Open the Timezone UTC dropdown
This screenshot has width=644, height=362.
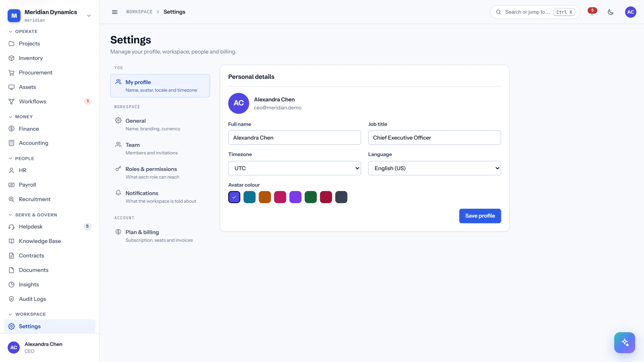[x=294, y=168]
